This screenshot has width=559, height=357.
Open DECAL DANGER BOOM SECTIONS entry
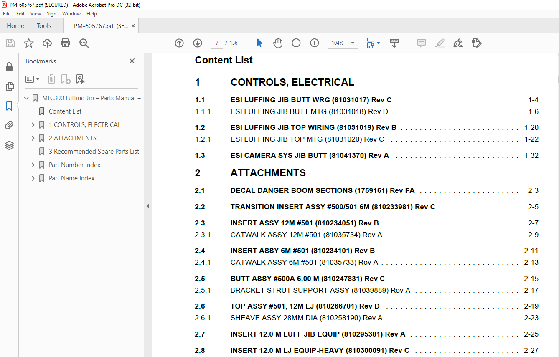(323, 190)
